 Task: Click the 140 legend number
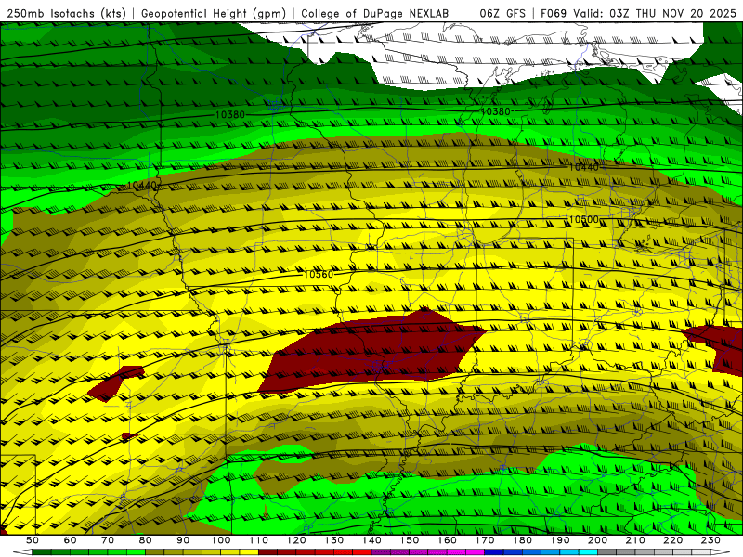[371, 540]
